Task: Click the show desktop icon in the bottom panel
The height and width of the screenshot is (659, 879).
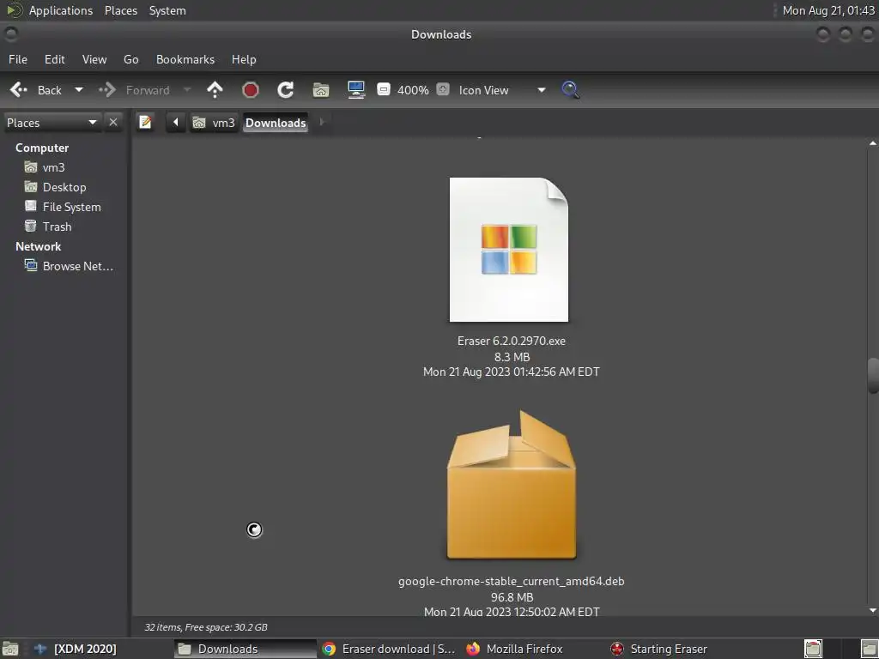Action: coord(10,649)
